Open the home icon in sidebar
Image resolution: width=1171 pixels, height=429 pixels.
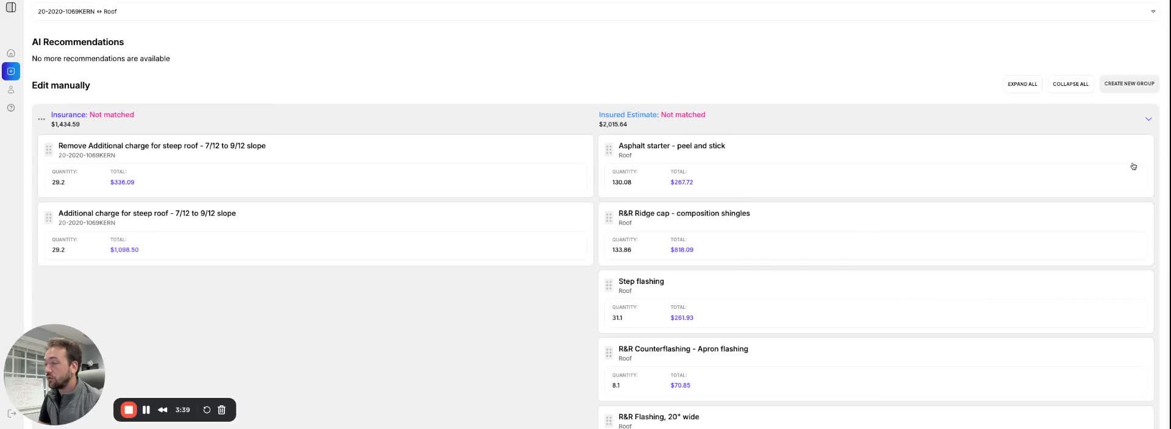click(11, 53)
